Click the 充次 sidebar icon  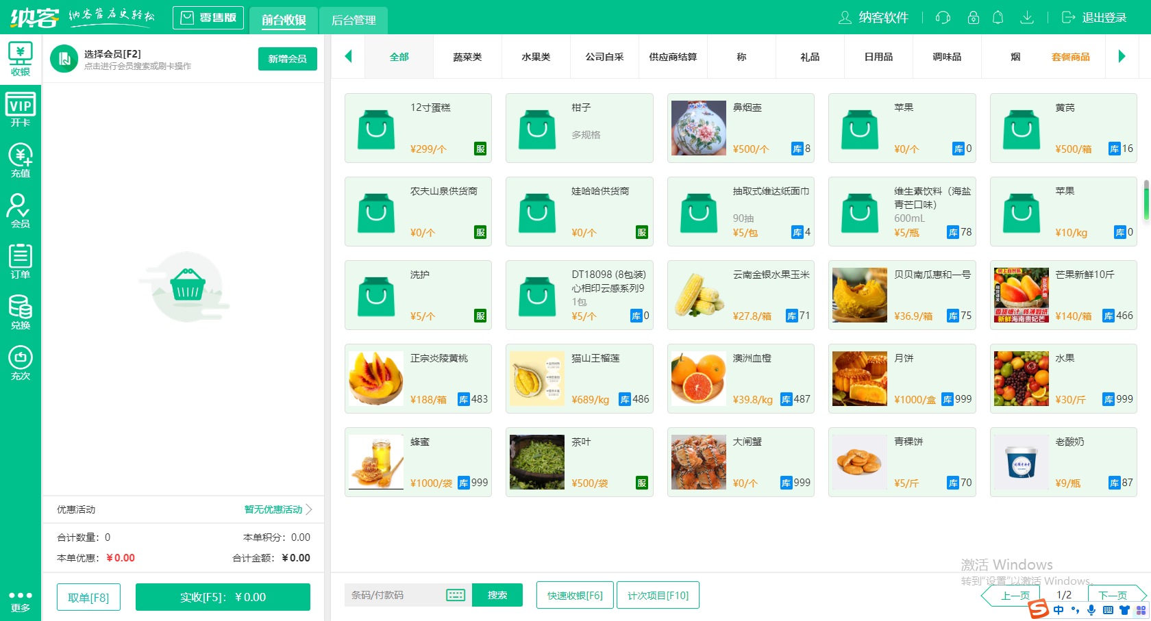tap(21, 362)
